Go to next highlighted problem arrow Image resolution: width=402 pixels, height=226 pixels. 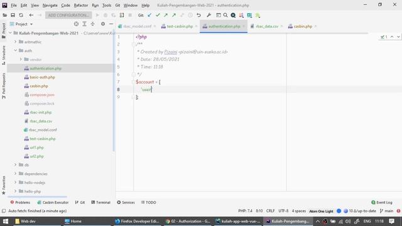point(398,37)
